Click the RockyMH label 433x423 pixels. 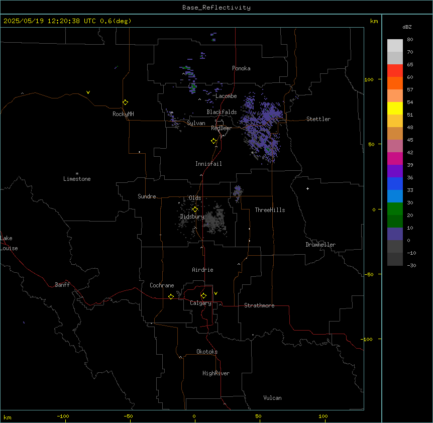(123, 114)
